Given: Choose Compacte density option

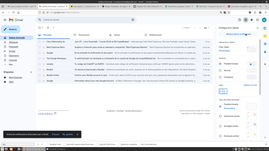Looking at the screenshot, I should (220, 77).
